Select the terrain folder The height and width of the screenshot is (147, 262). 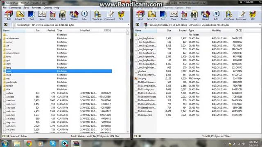pos(9,86)
